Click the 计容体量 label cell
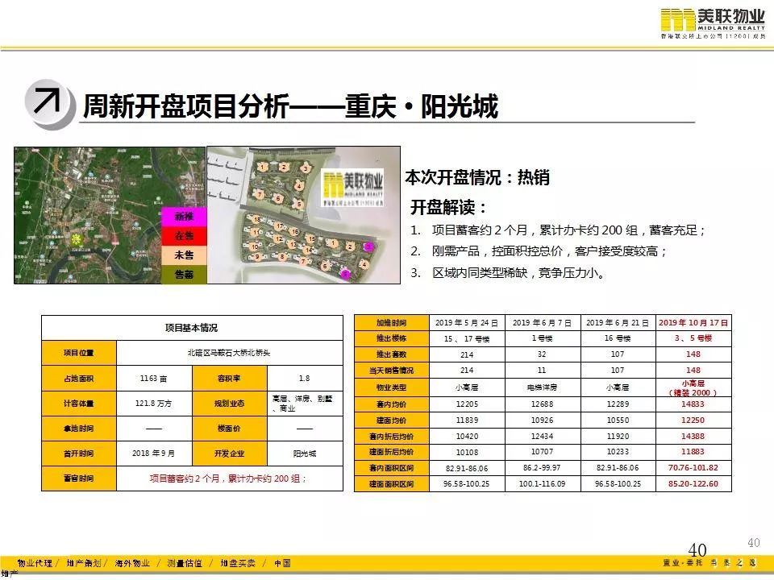Image resolution: width=774 pixels, height=580 pixels. tap(79, 404)
